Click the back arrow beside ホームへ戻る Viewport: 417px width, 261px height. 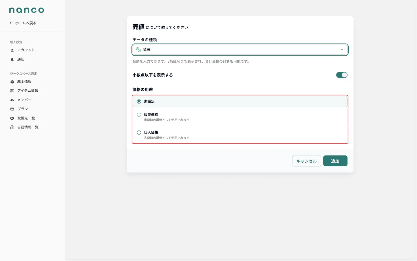(11, 23)
